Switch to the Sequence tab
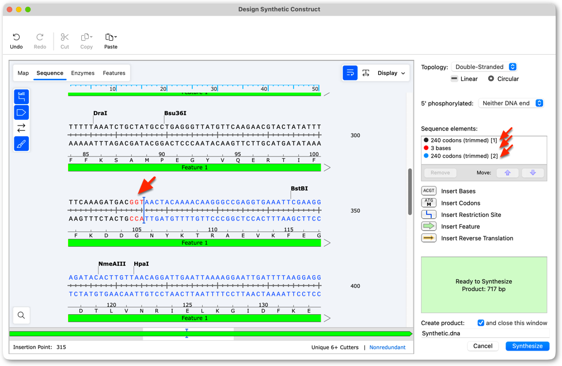 (50, 73)
